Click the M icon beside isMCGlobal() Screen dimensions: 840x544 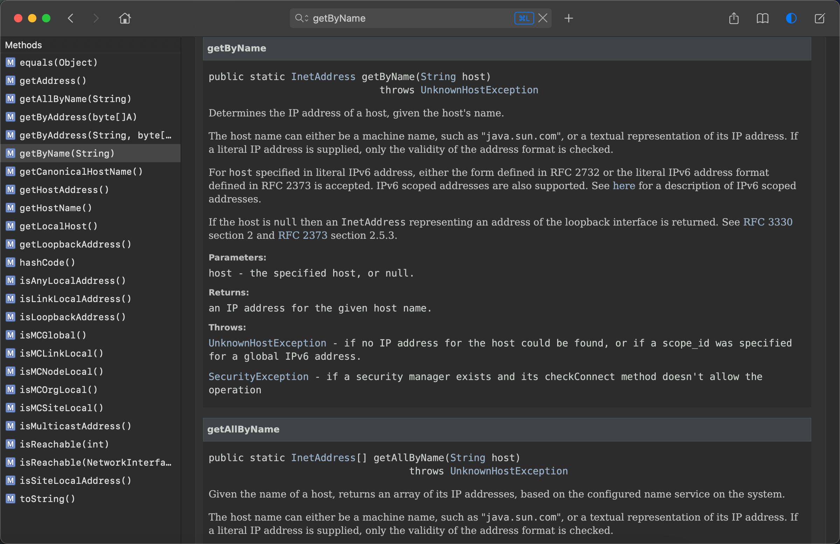pyautogui.click(x=10, y=335)
